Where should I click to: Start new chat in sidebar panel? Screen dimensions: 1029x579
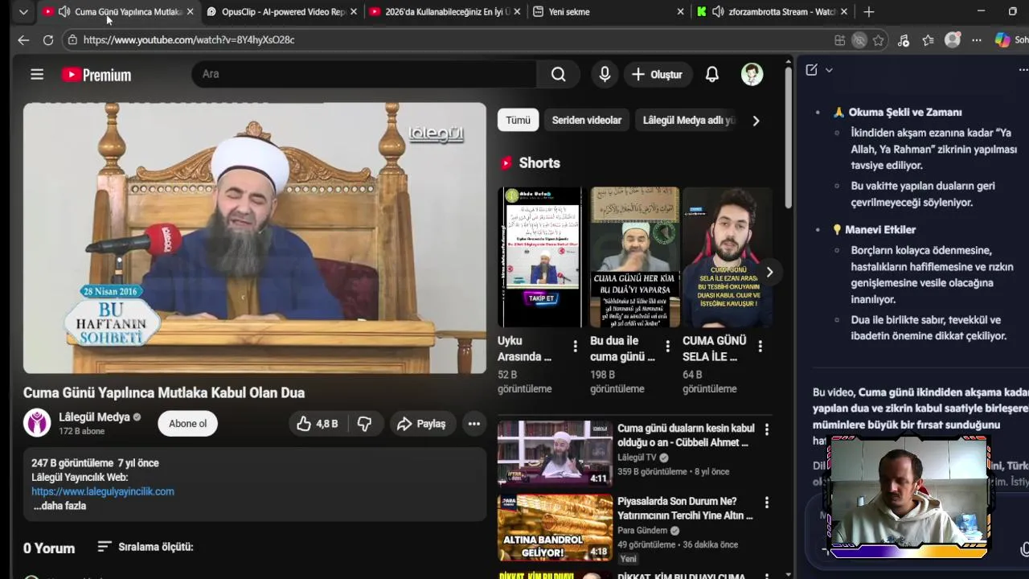pyautogui.click(x=811, y=70)
